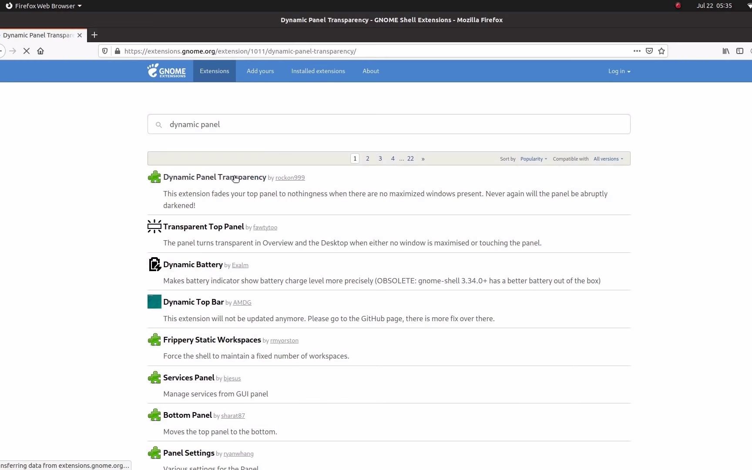752x470 pixels.
Task: Open the page actions three-dots menu
Action: click(x=637, y=51)
